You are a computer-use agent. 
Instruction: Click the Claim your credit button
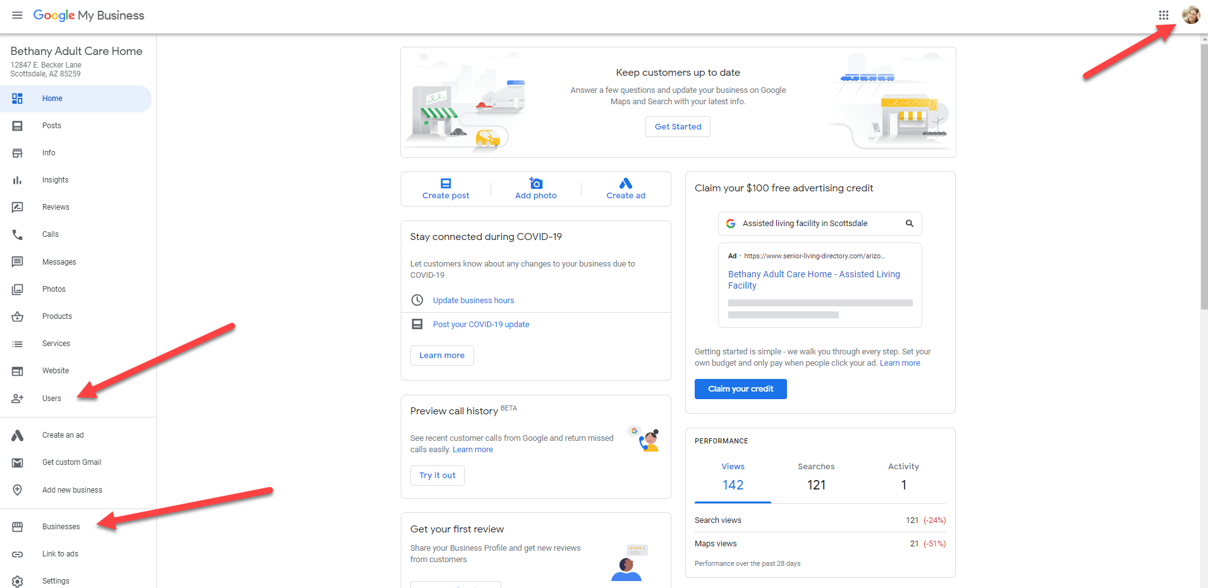click(x=740, y=389)
